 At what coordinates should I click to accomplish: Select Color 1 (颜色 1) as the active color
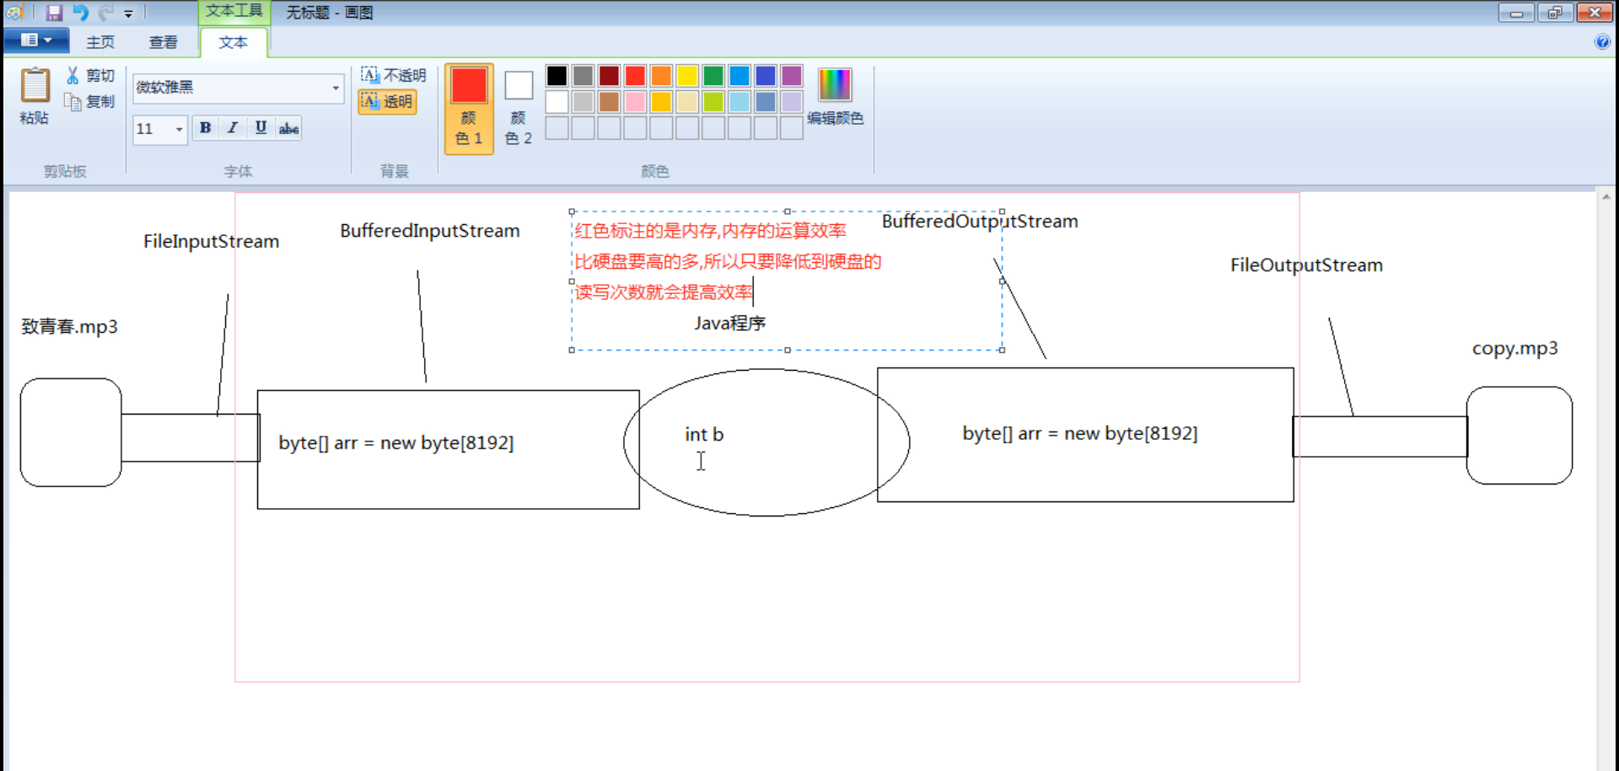(469, 108)
